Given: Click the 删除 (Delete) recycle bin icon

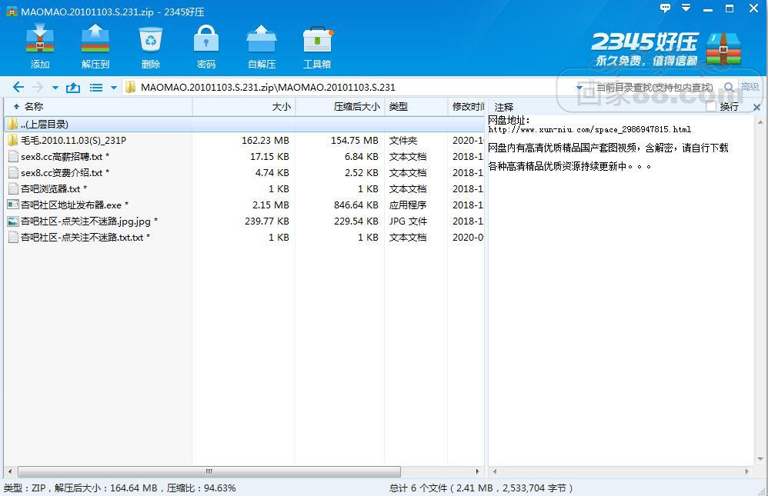Looking at the screenshot, I should pyautogui.click(x=150, y=39).
